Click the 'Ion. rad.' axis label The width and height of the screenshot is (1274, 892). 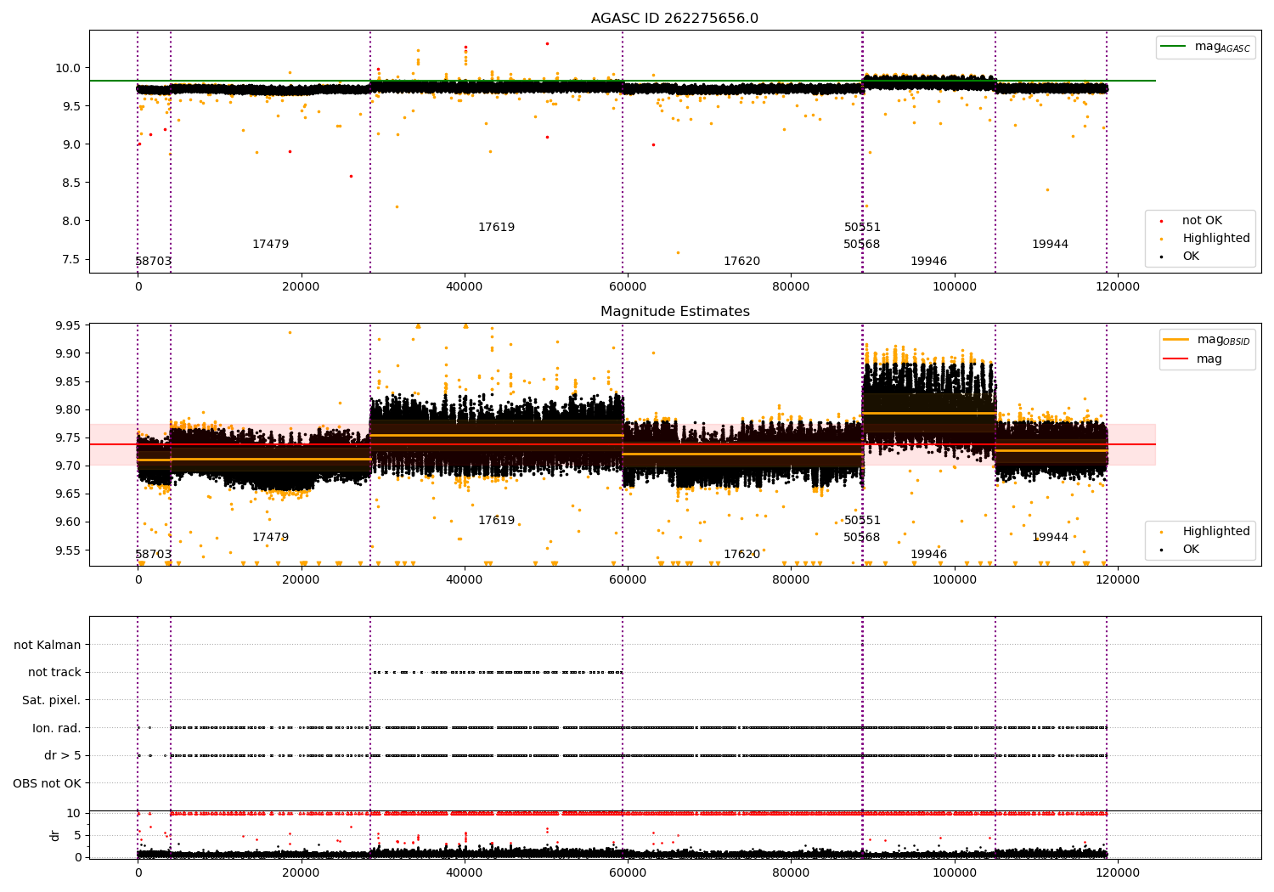[x=57, y=728]
